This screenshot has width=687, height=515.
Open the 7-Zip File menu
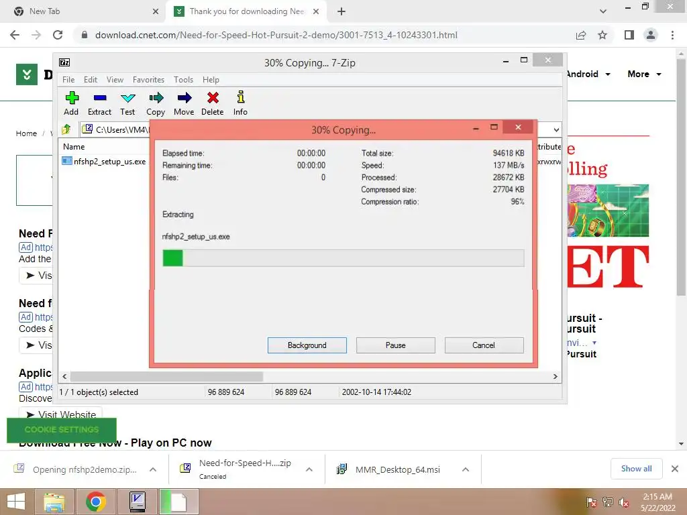68,80
